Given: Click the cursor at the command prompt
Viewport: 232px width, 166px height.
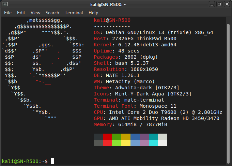Looking at the screenshot, I should click(x=52, y=161).
